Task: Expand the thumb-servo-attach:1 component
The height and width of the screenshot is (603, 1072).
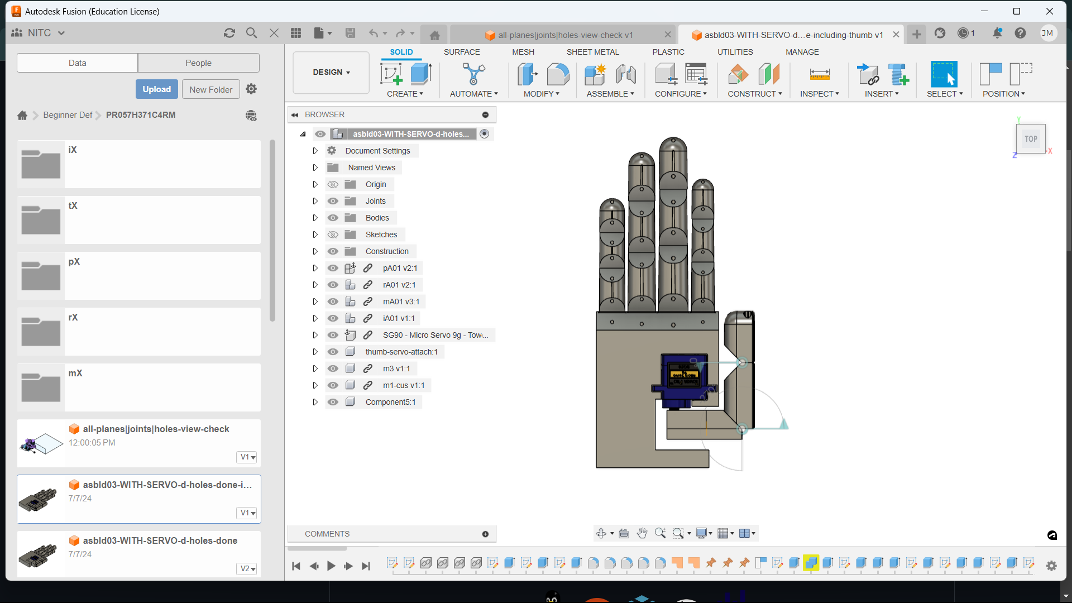Action: click(x=314, y=351)
